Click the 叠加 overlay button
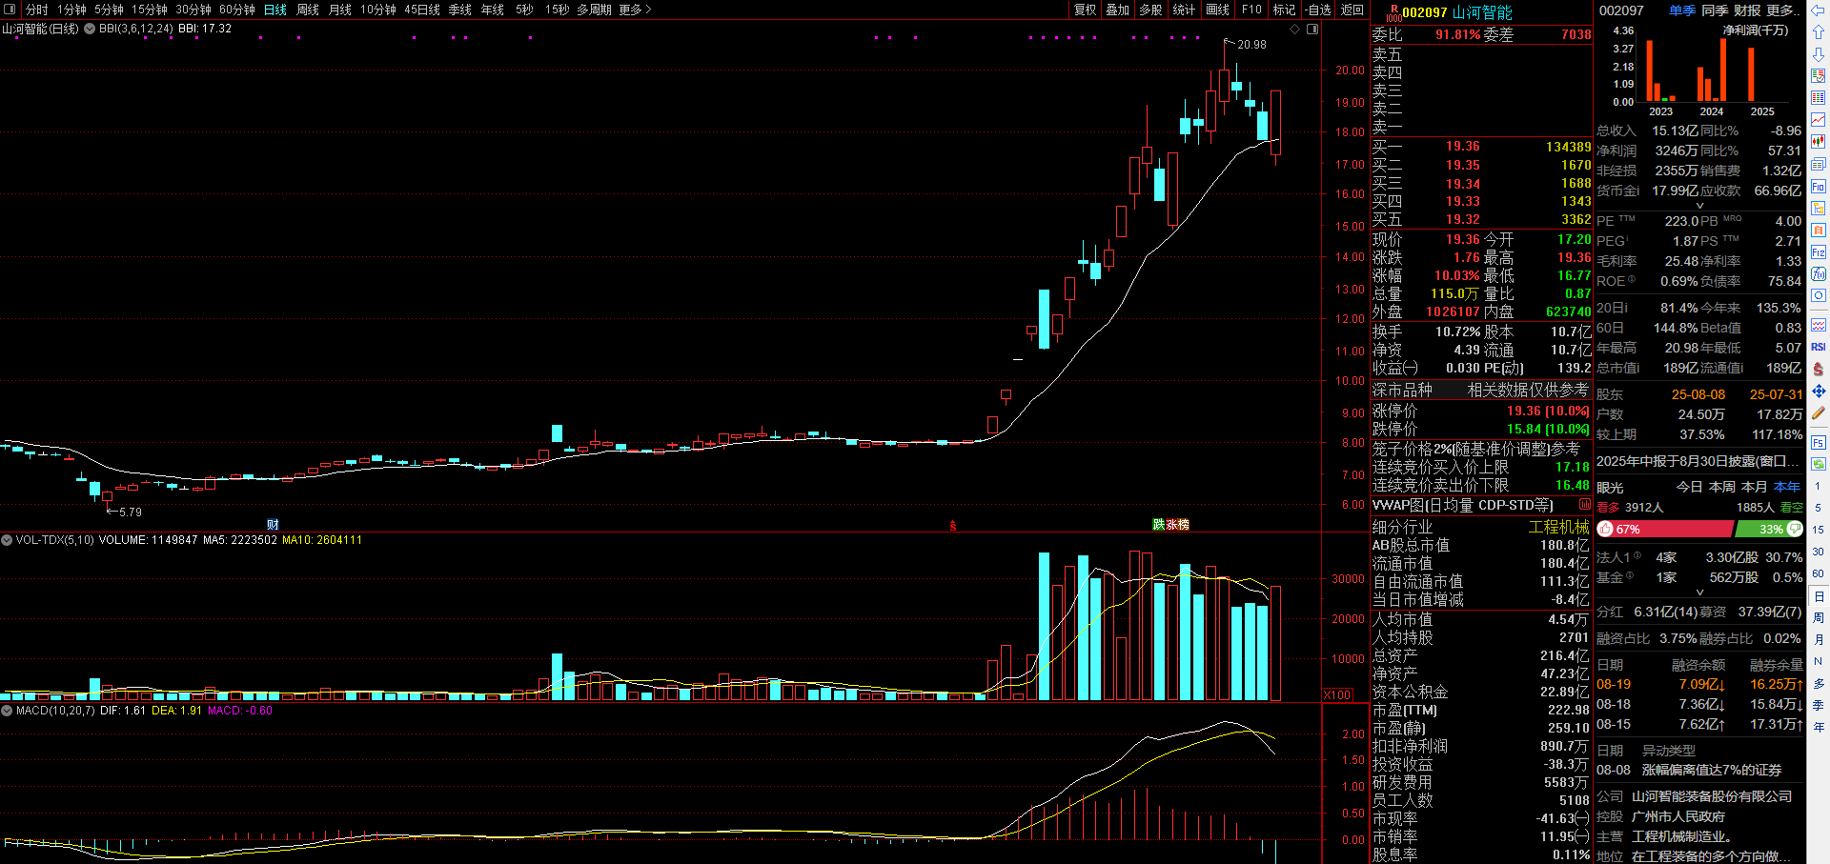The width and height of the screenshot is (1830, 864). point(1118,10)
